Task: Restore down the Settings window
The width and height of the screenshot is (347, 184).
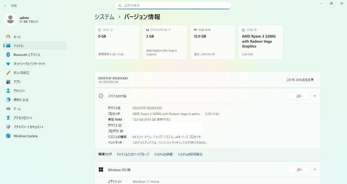Action: point(331,4)
